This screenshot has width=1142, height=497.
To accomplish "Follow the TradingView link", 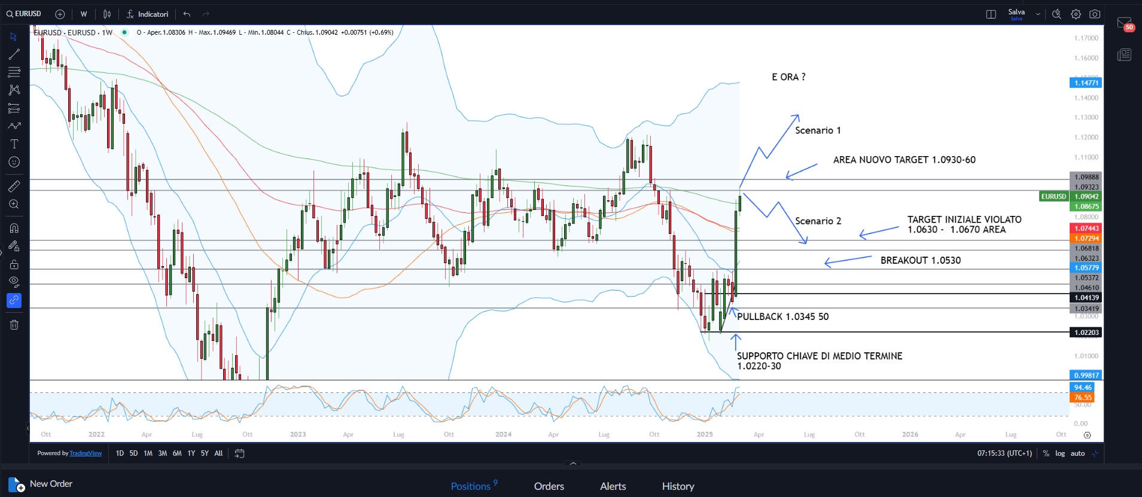I will pos(86,453).
